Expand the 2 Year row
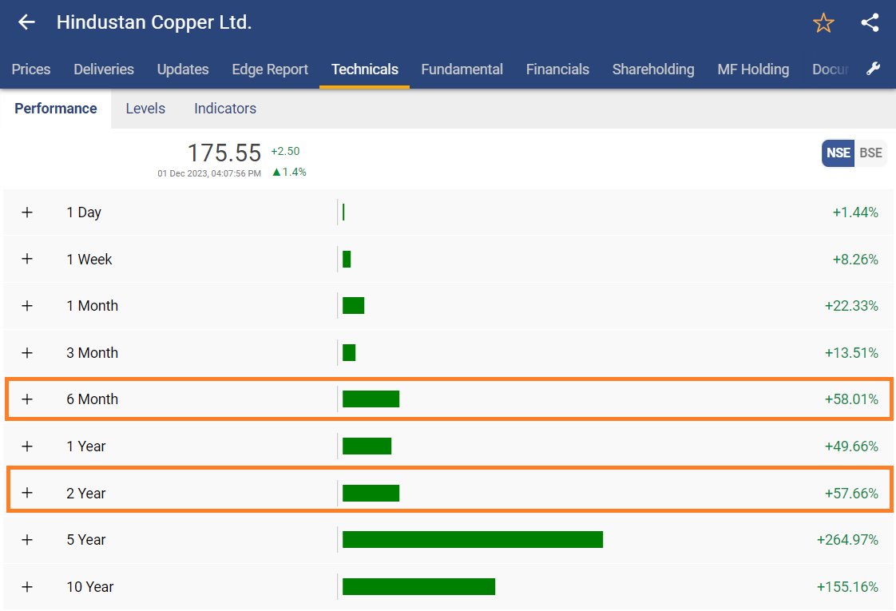The height and width of the screenshot is (611, 896). click(27, 493)
